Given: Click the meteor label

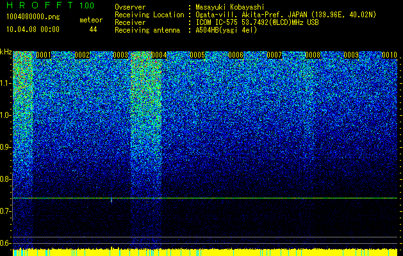Looking at the screenshot, I should [91, 20].
